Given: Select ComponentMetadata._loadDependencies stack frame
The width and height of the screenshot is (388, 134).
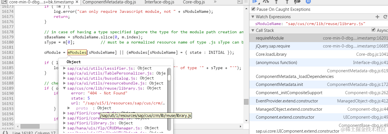Looking at the screenshot, I should point(319,74).
